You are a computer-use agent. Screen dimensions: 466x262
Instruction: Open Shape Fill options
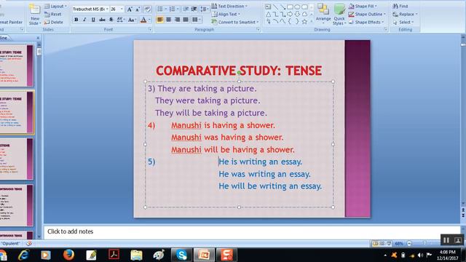coord(363,6)
